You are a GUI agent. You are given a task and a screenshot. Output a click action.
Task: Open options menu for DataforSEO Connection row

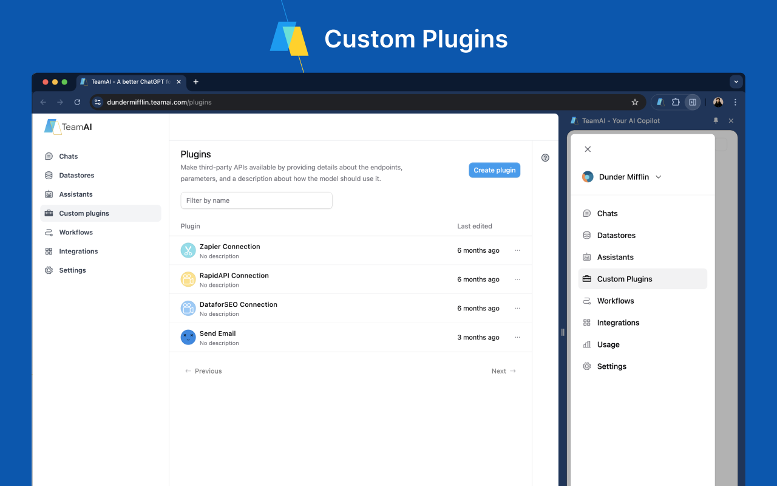pyautogui.click(x=517, y=308)
